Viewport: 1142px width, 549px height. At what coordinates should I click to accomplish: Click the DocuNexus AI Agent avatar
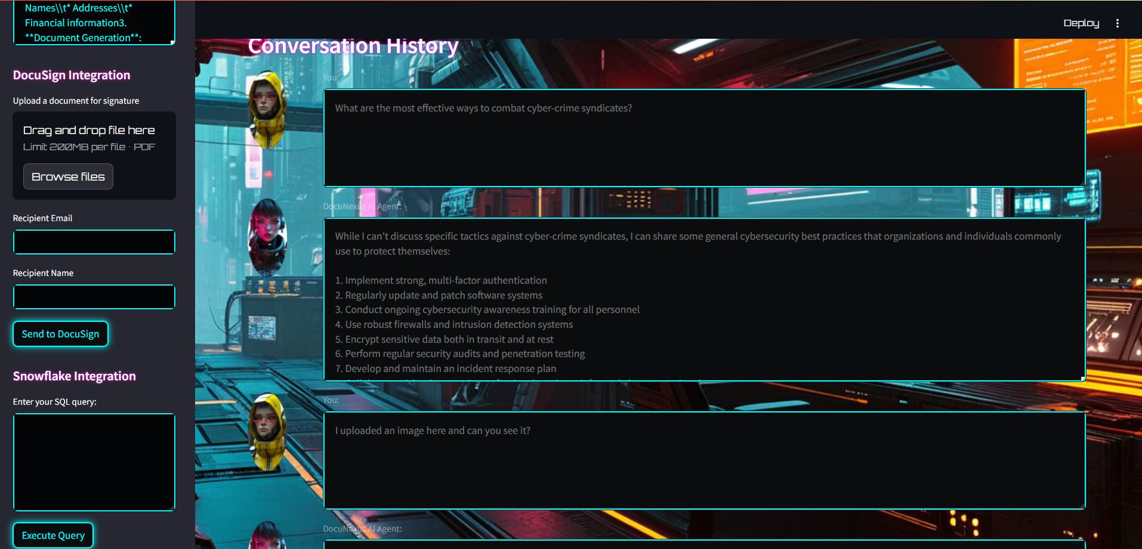click(267, 237)
